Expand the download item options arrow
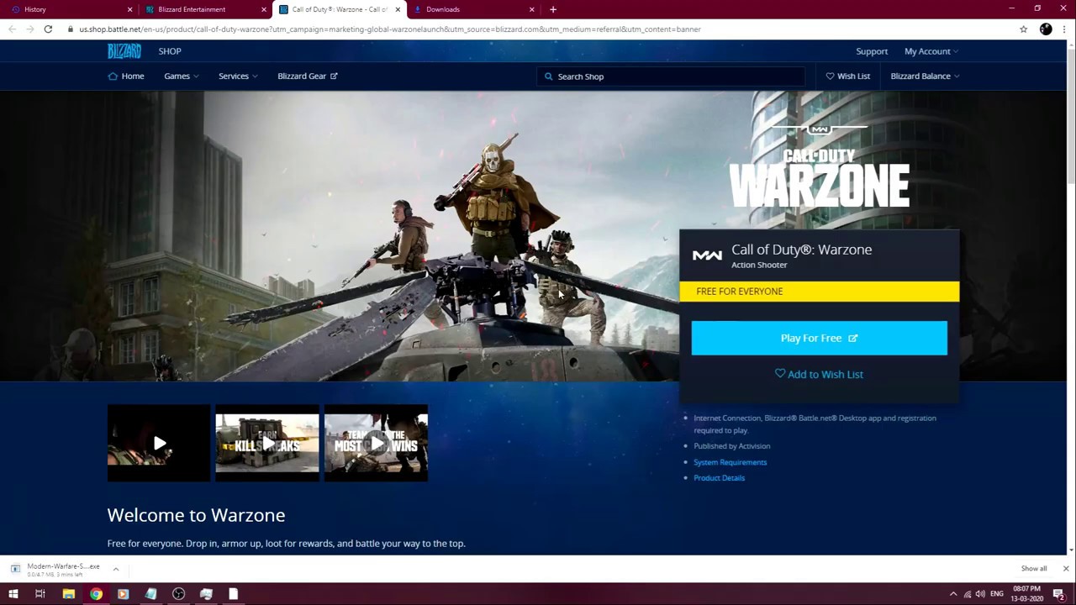This screenshot has height=605, width=1076. (116, 569)
